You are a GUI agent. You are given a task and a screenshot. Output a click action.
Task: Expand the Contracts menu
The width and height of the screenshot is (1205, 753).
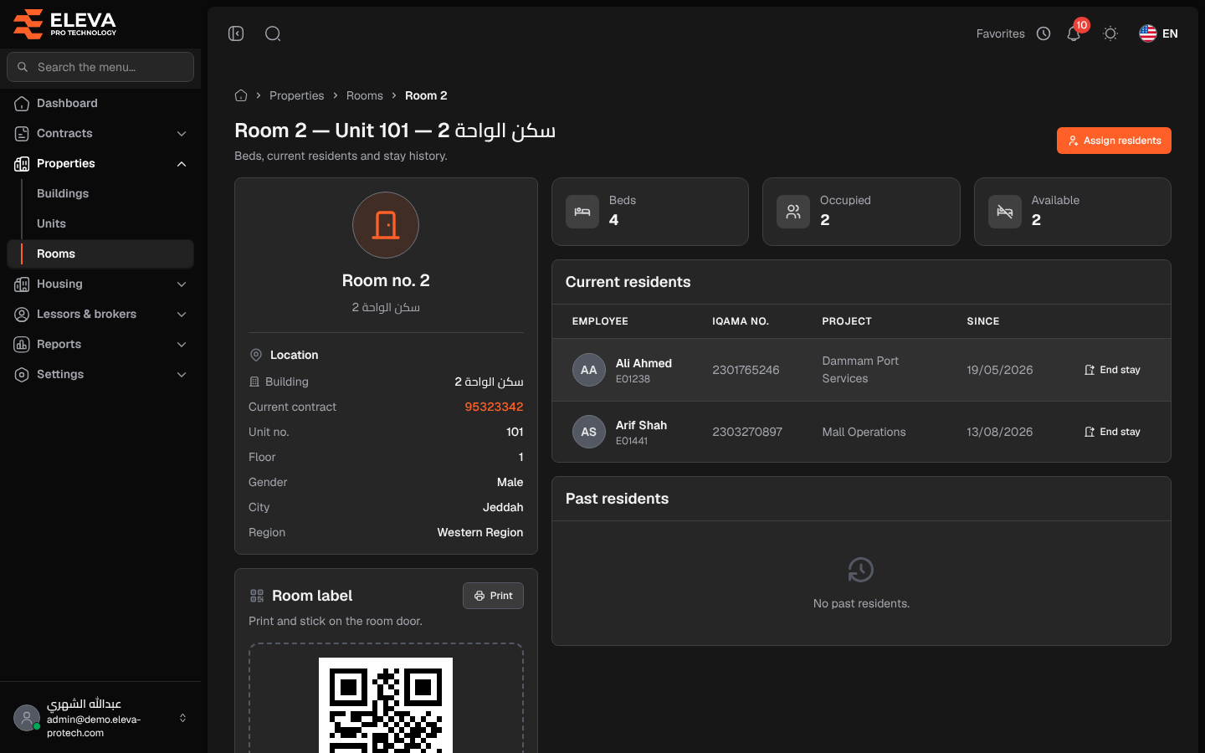click(x=100, y=133)
